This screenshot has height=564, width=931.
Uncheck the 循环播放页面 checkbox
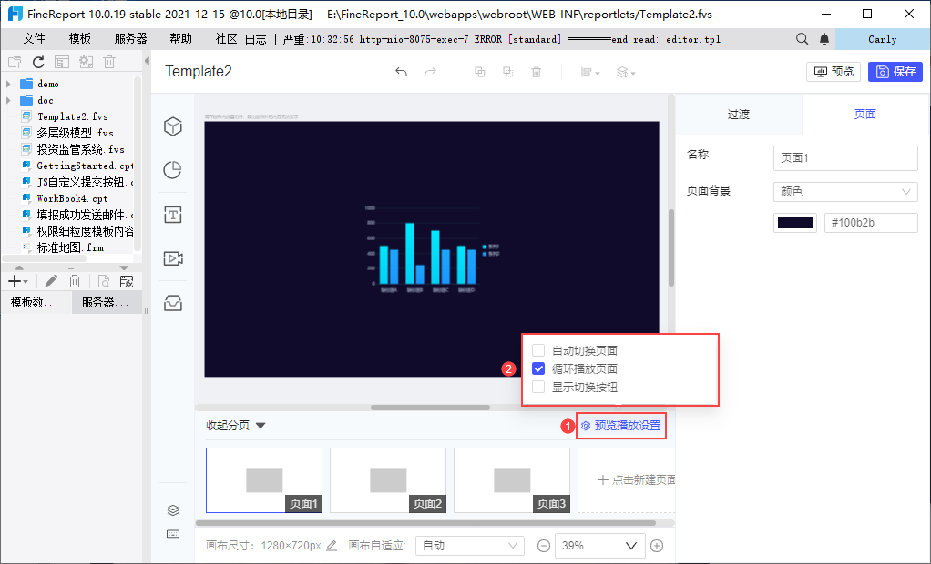[538, 369]
